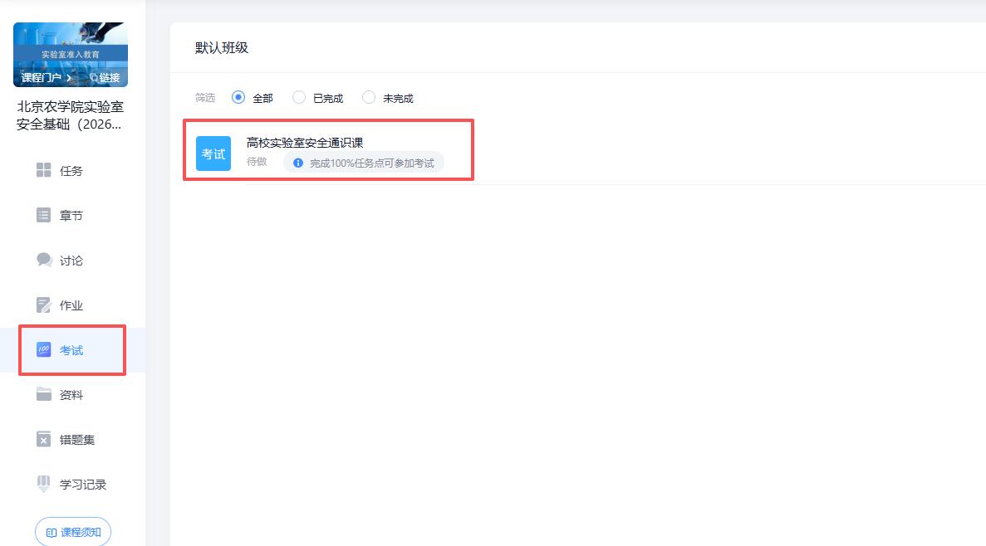986x546 pixels.
Task: Click the 讨论 speech bubble icon
Action: point(43,260)
